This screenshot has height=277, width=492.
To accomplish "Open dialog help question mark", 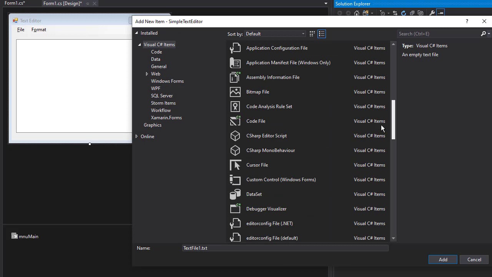I will click(467, 22).
